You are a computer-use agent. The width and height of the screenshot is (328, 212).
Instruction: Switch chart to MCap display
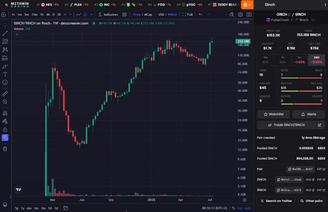click(148, 14)
